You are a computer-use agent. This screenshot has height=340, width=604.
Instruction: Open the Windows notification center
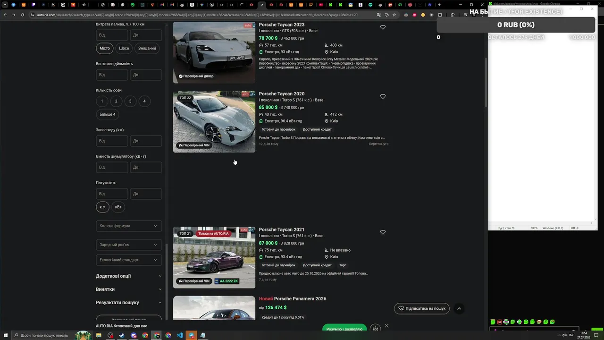pos(596,335)
